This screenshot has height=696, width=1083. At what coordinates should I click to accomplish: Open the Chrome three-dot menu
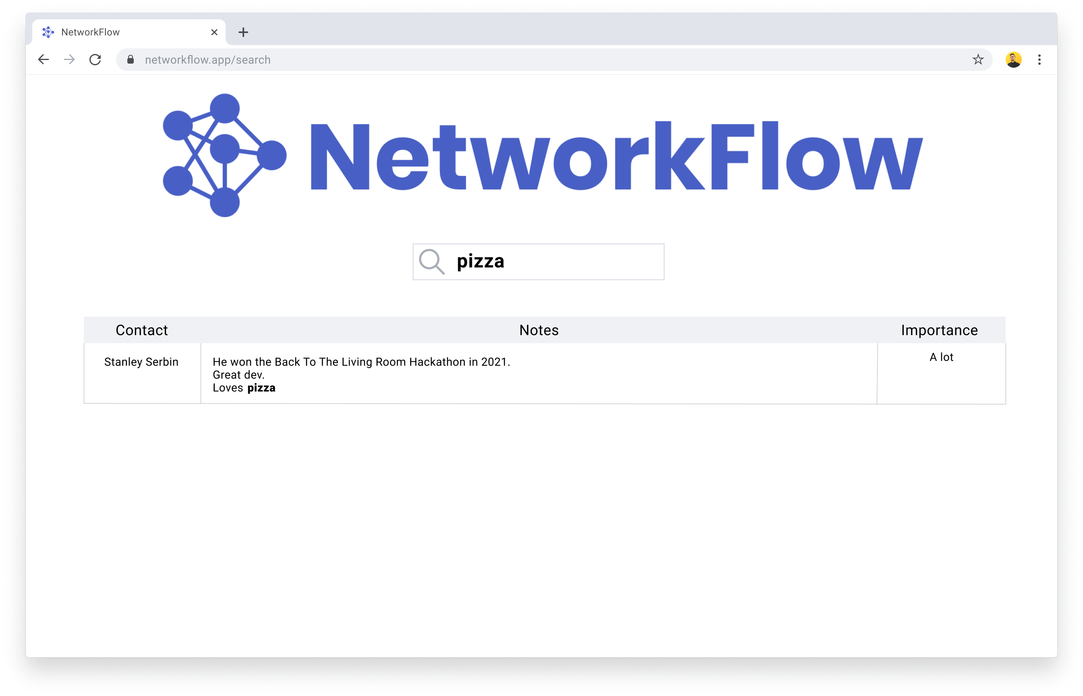tap(1039, 59)
